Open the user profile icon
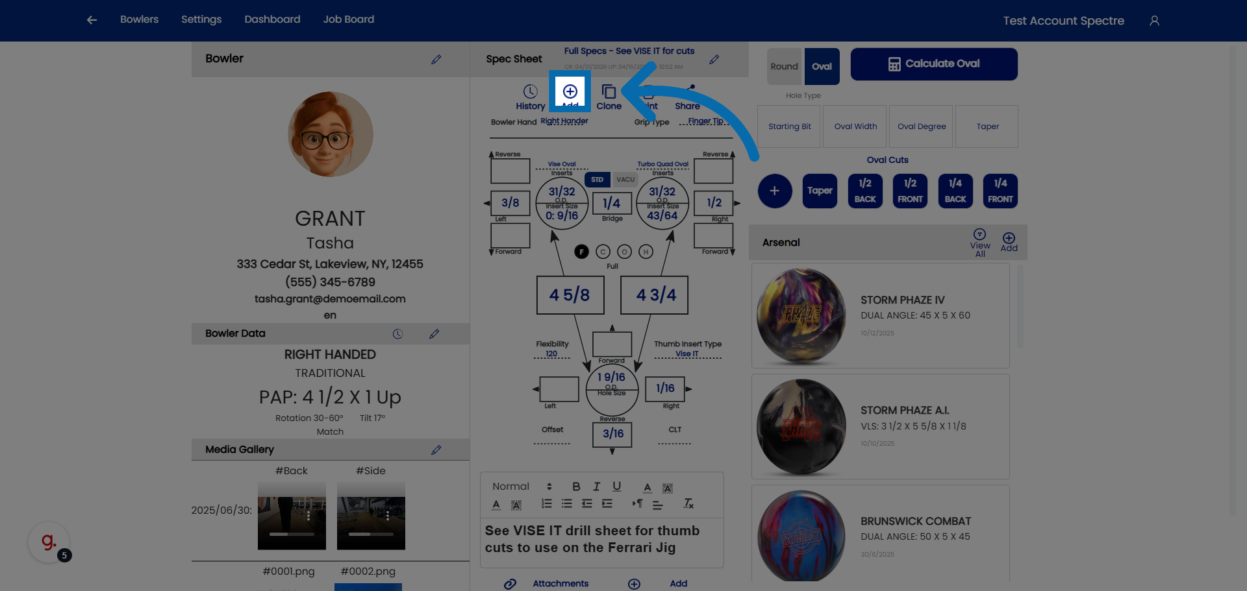Image resolution: width=1247 pixels, height=591 pixels. pyautogui.click(x=1154, y=21)
